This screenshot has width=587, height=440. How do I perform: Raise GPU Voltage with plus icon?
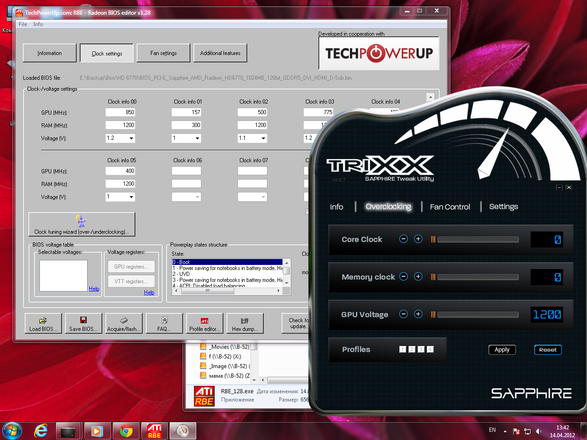point(418,314)
